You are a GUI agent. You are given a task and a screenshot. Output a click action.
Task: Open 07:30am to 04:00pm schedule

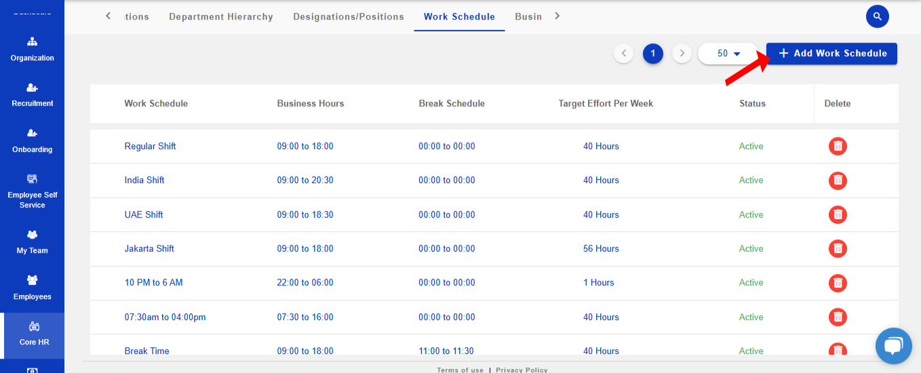point(165,317)
